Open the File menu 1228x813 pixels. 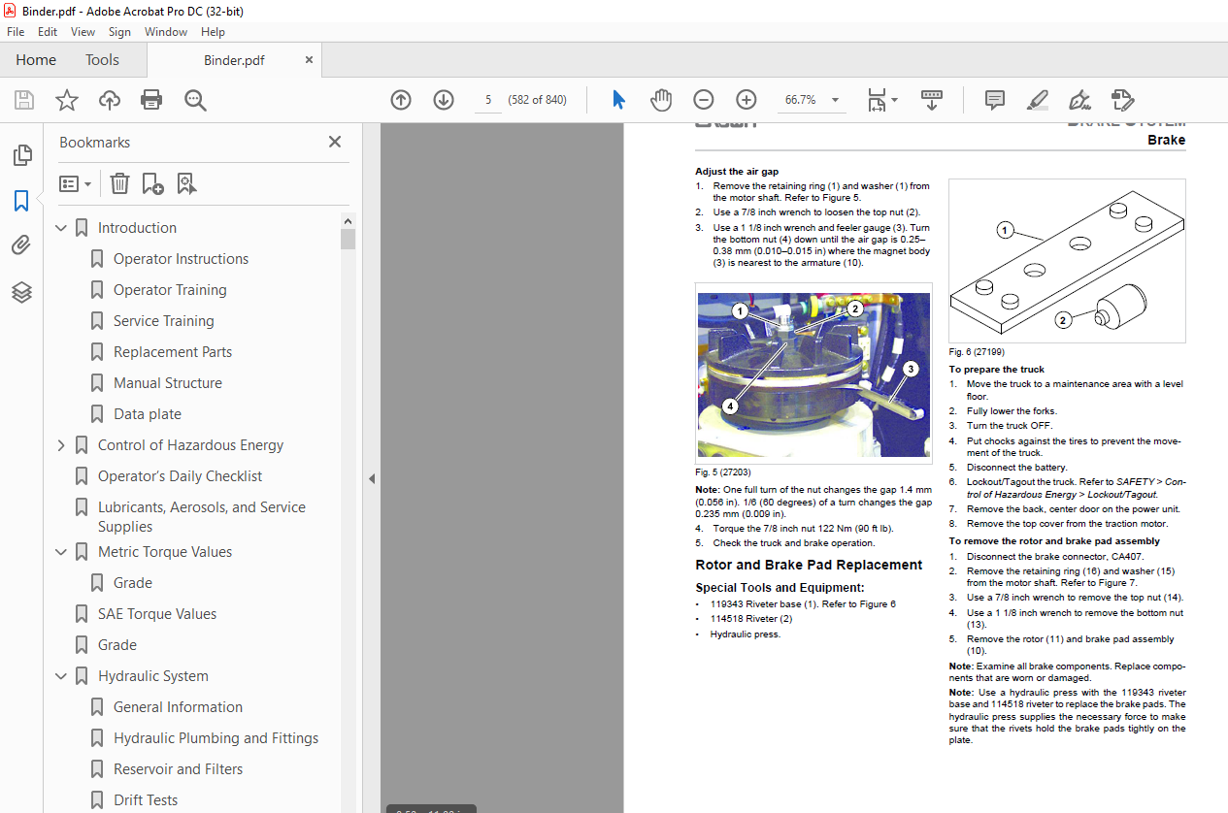16,32
